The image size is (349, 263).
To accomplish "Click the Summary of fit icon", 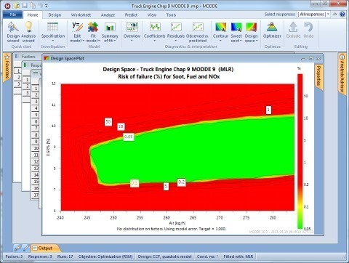I will tap(110, 32).
